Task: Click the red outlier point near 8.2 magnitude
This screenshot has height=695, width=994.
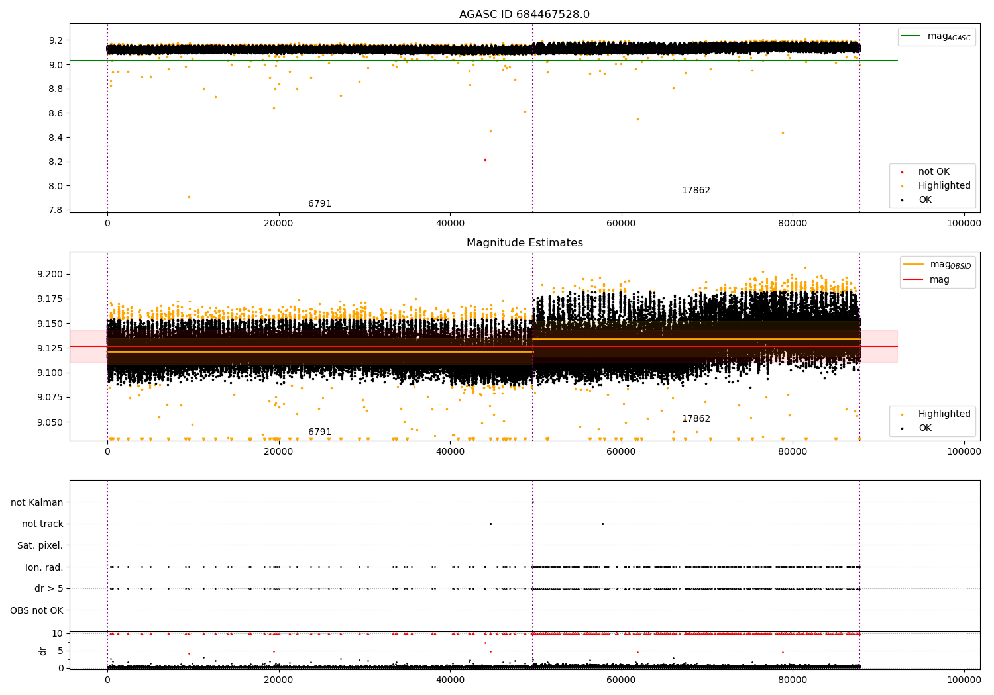Action: [485, 160]
